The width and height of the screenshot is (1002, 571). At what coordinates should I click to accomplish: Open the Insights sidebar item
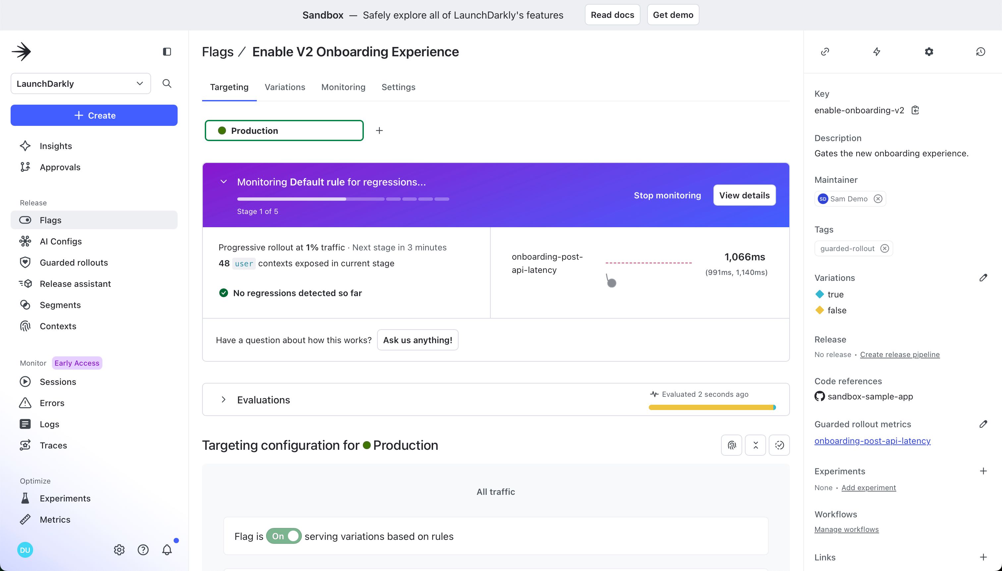[x=94, y=146]
